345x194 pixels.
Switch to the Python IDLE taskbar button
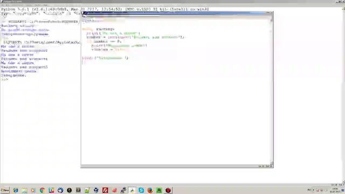point(132,190)
